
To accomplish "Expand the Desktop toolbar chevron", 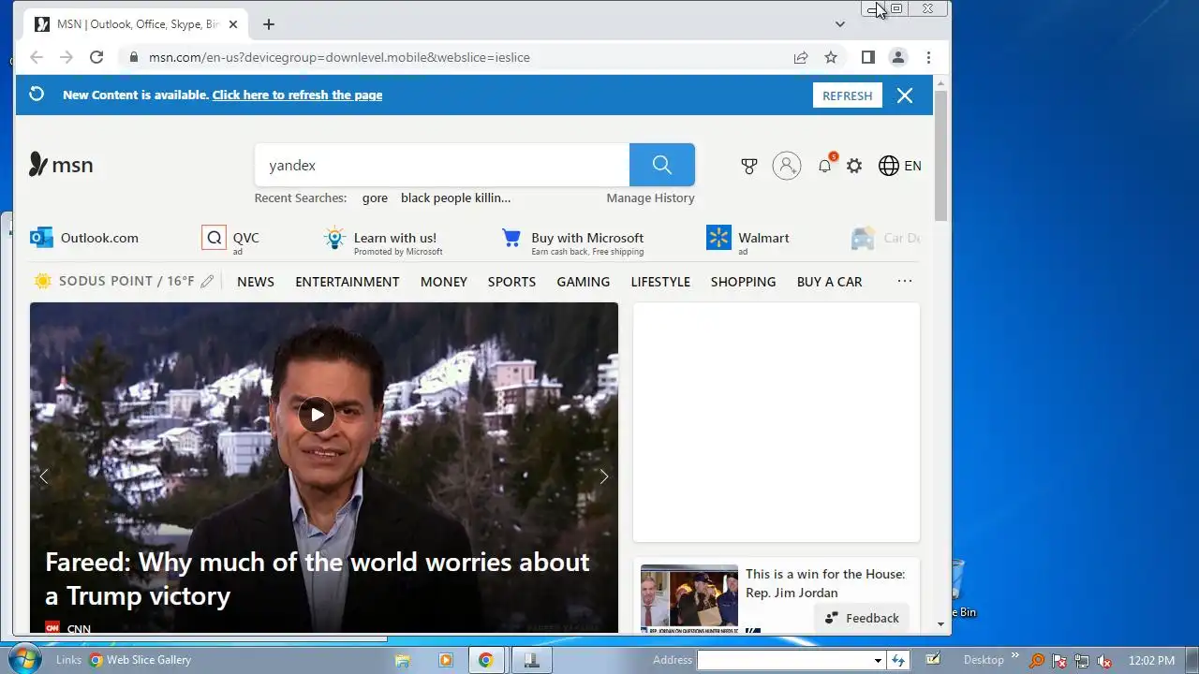I will [x=1015, y=656].
